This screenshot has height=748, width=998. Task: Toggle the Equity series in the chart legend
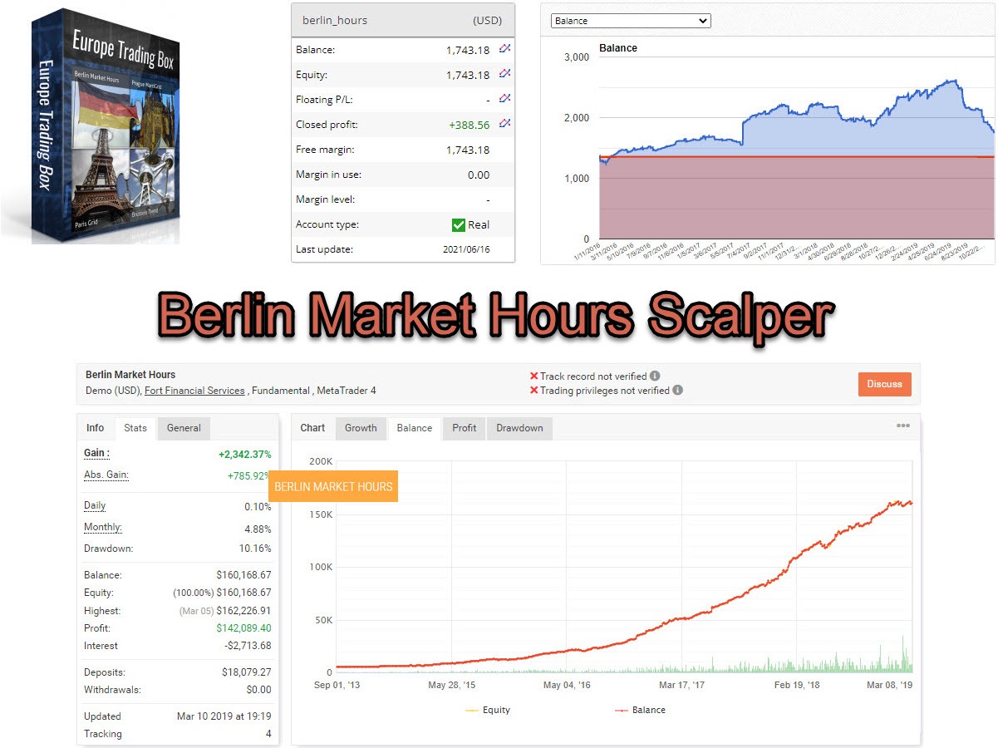[489, 710]
